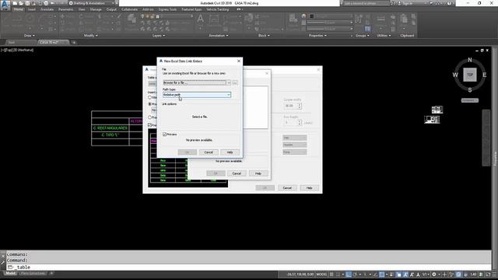Switch to the Model layout tab
This screenshot has width=498, height=280.
point(10,273)
